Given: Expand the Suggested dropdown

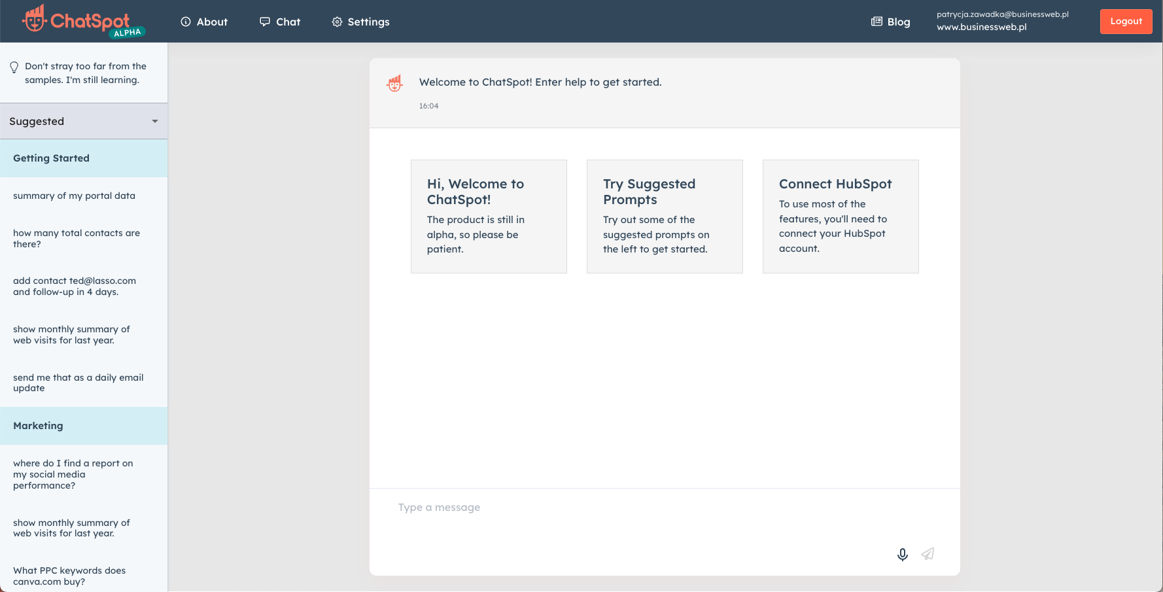Looking at the screenshot, I should (x=84, y=121).
